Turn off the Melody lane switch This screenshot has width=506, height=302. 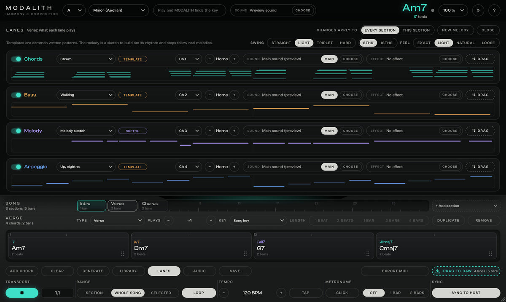(16, 131)
